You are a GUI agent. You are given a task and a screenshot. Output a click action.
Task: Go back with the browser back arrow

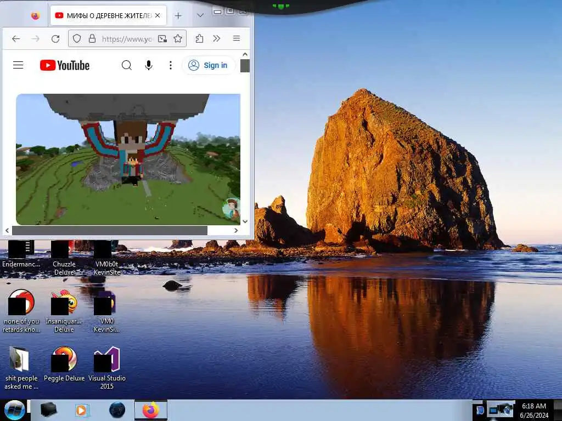pyautogui.click(x=16, y=39)
